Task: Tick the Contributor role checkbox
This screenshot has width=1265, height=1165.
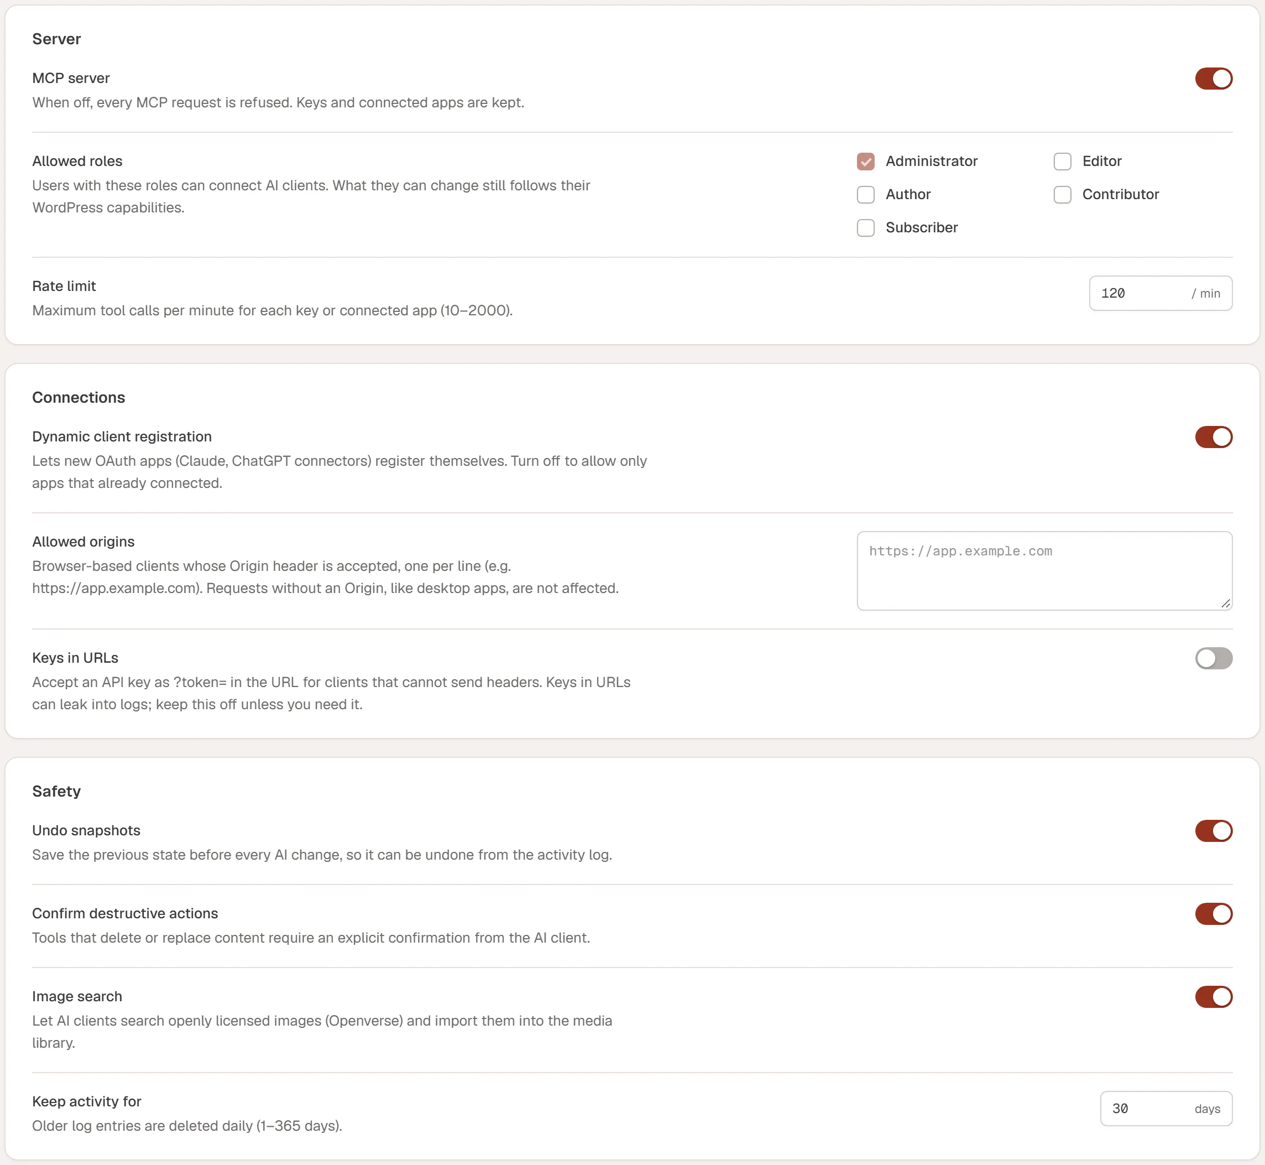Action: (x=1062, y=195)
